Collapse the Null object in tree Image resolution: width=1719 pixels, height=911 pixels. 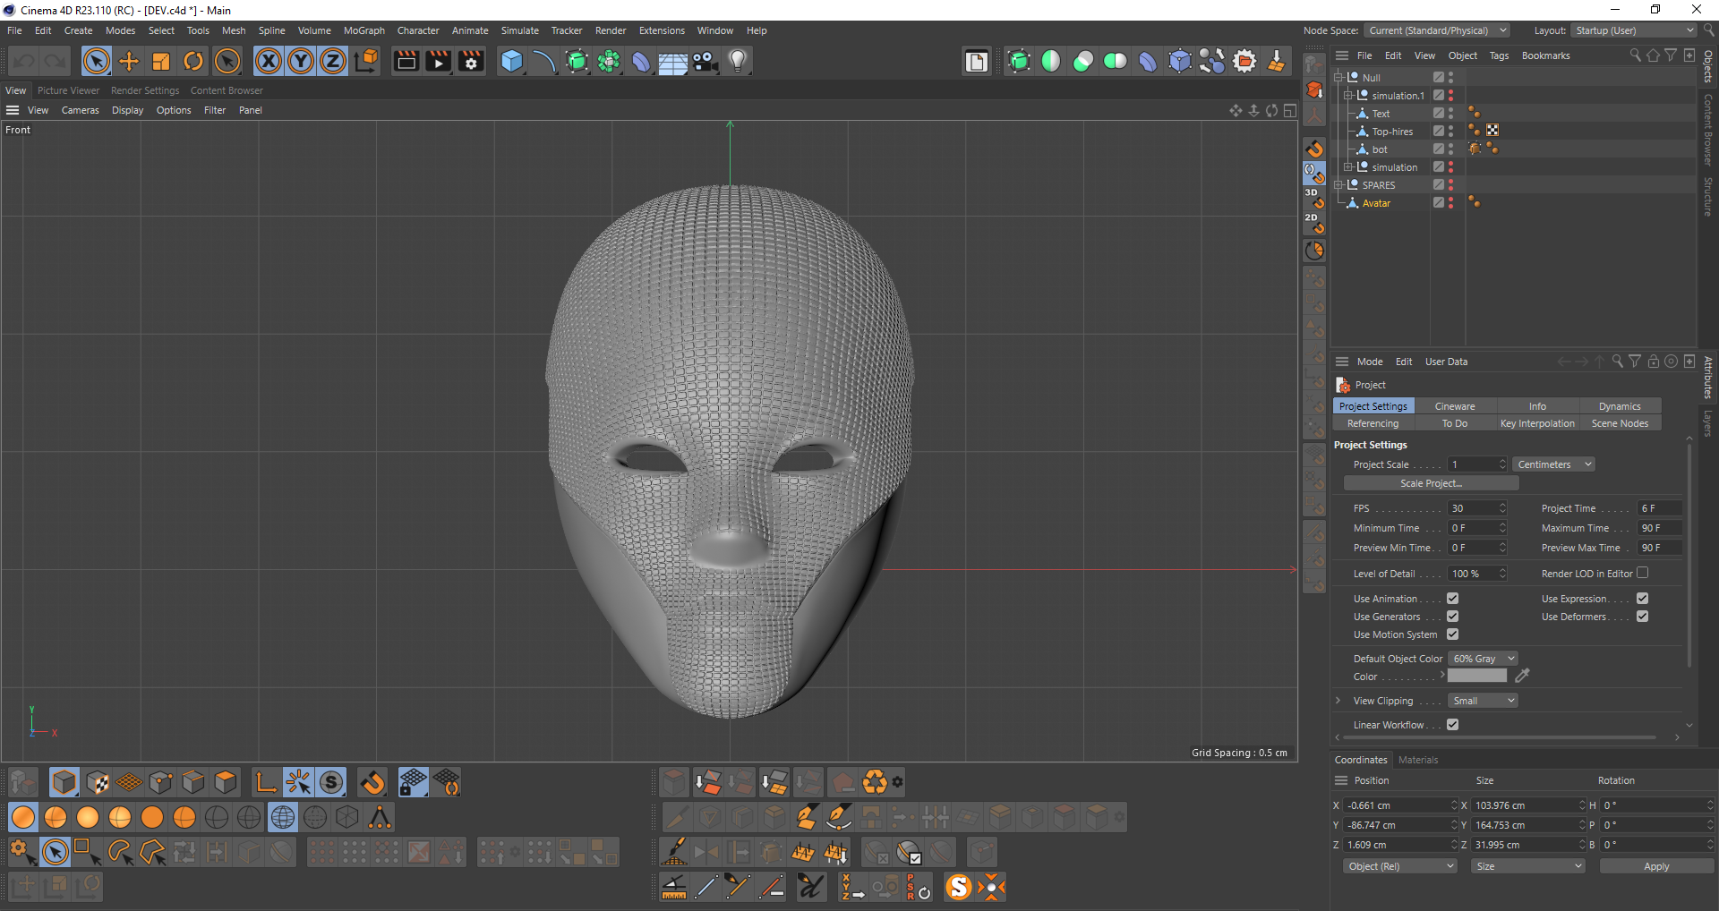click(1338, 78)
